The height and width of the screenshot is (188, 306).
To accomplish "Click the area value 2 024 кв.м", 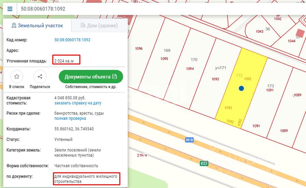I will pos(64,61).
